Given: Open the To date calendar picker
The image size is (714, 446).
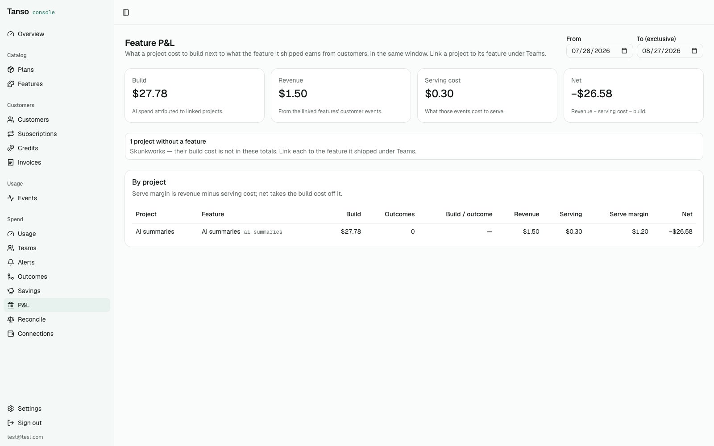Looking at the screenshot, I should click(694, 51).
